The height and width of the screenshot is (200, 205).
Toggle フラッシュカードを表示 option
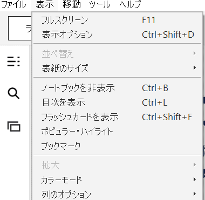(117, 117)
